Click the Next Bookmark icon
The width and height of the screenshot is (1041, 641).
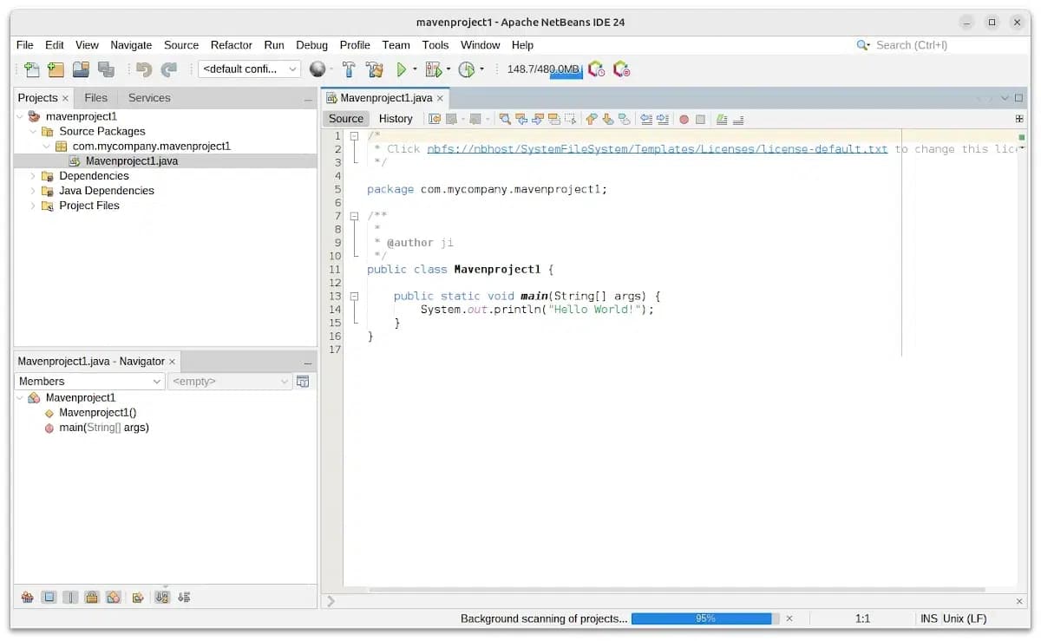click(607, 119)
